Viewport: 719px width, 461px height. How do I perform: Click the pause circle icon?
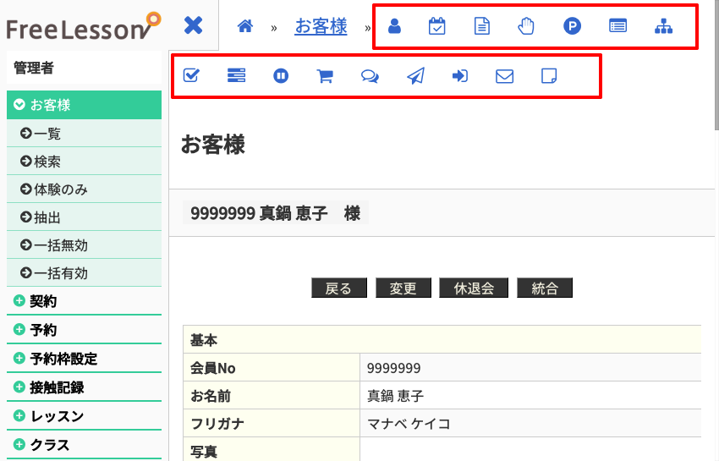click(x=281, y=76)
